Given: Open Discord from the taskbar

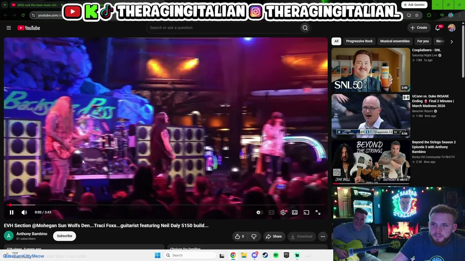Looking at the screenshot, I should (255, 255).
